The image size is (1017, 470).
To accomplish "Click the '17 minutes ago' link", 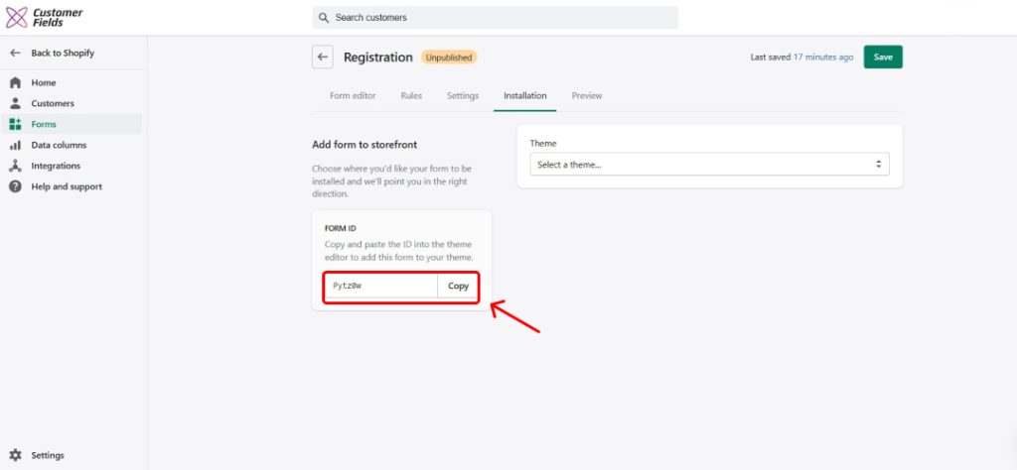I will [823, 58].
